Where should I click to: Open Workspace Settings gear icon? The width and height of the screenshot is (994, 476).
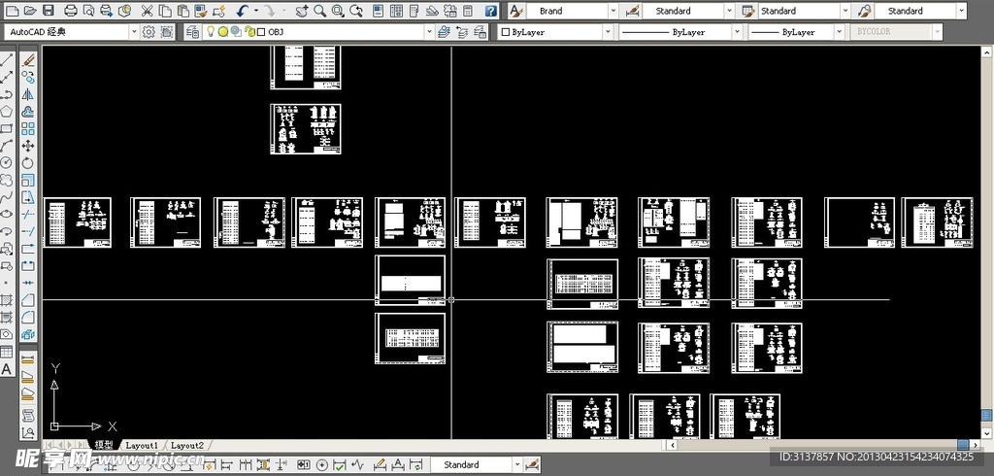pyautogui.click(x=149, y=32)
